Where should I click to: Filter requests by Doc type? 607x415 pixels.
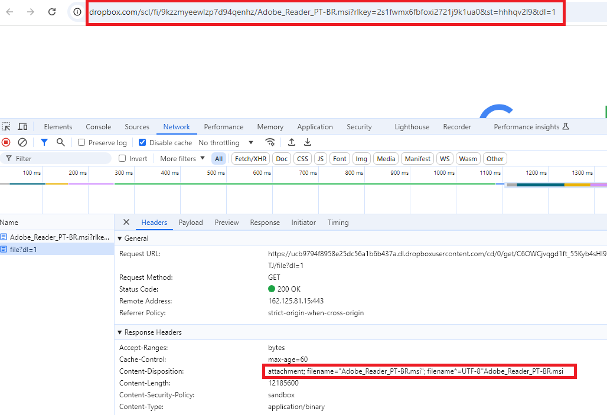coord(282,159)
